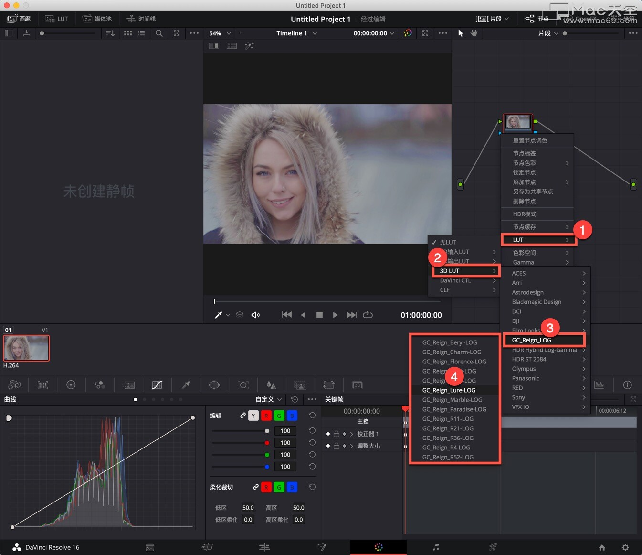Open the Edit page icon
The image size is (642, 555).
pos(264,547)
